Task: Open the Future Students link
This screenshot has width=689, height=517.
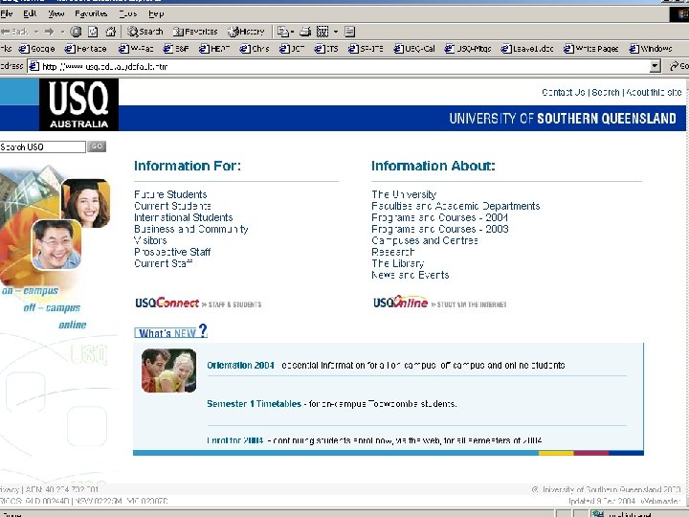Action: (170, 194)
